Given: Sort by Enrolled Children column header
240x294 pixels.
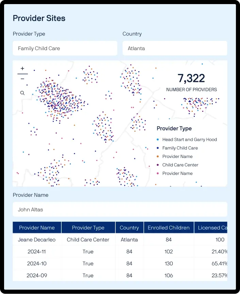Looking at the screenshot, I should (x=169, y=227).
